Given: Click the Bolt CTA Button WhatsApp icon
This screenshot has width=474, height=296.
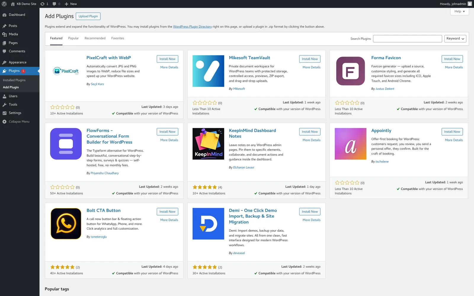Looking at the screenshot, I should (66, 224).
